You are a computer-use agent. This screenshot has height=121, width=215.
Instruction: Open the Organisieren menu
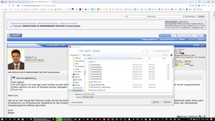tap(74, 55)
